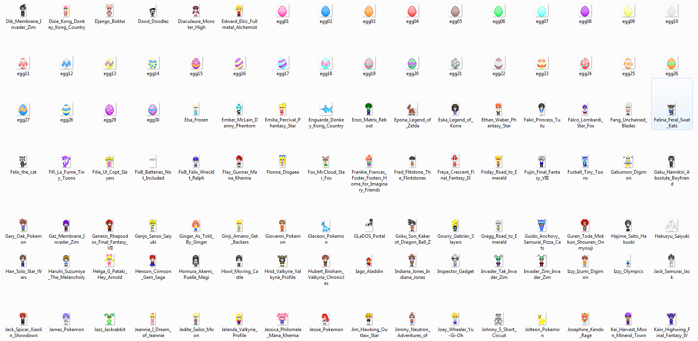Click the Ember_McLain_Danny_Phantom icon

pyautogui.click(x=239, y=109)
